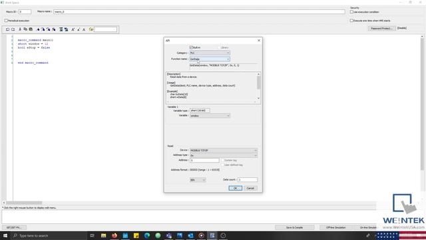Click the Data count input field
This screenshot has width=426, height=240.
(x=248, y=180)
